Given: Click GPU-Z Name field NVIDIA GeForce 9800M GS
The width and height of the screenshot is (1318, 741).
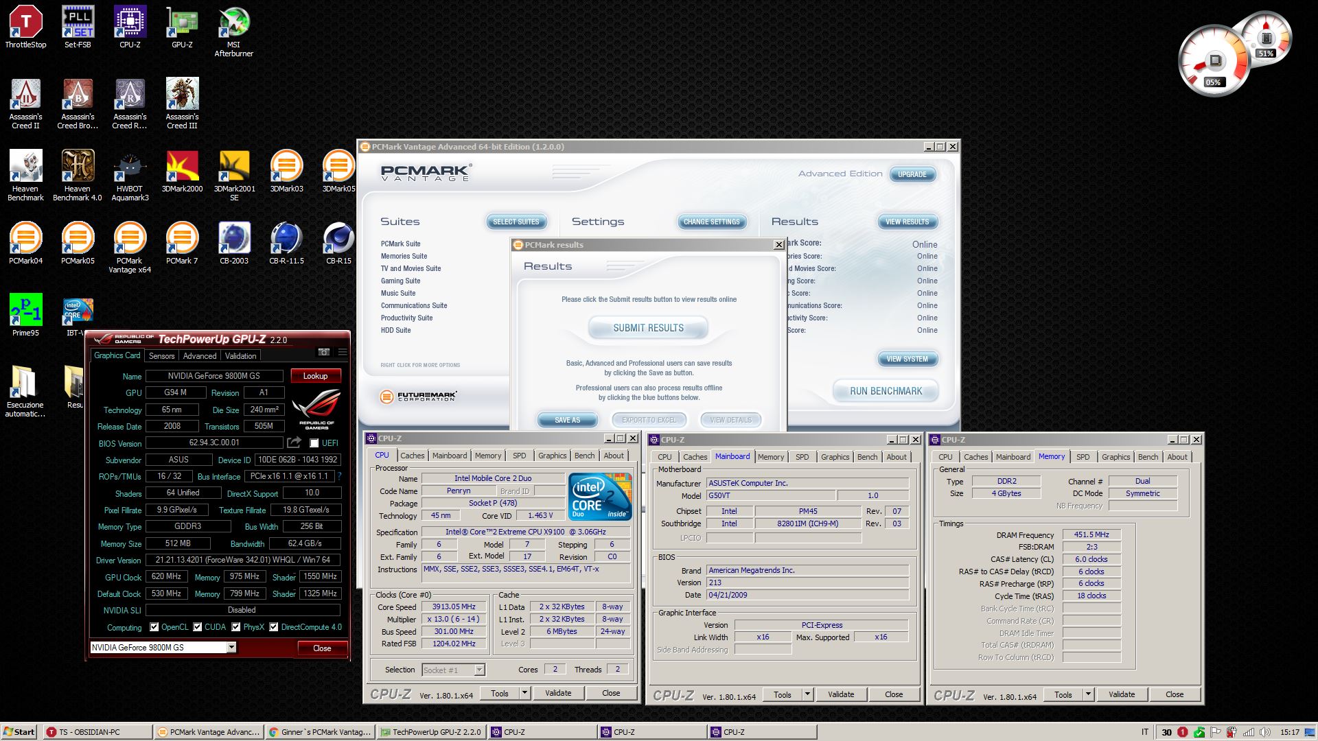Looking at the screenshot, I should pyautogui.click(x=216, y=375).
